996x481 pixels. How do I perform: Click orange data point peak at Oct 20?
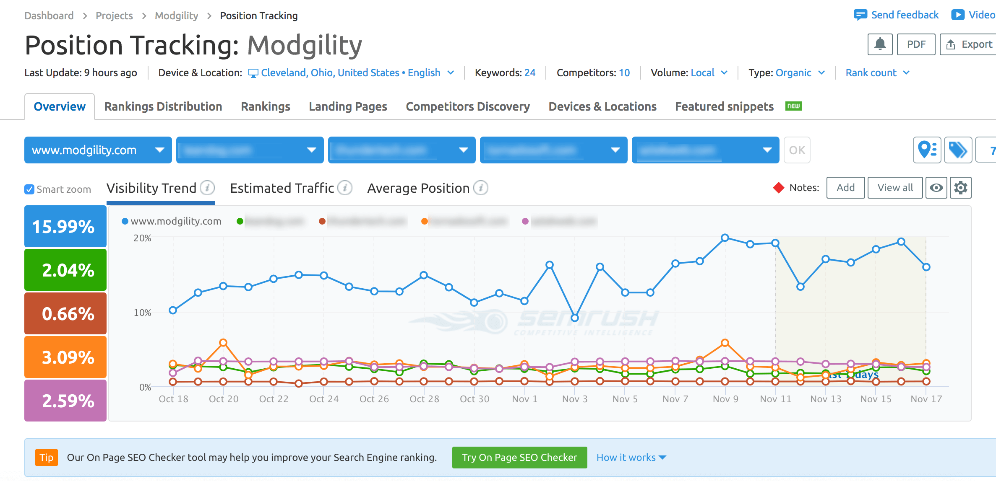pyautogui.click(x=223, y=343)
